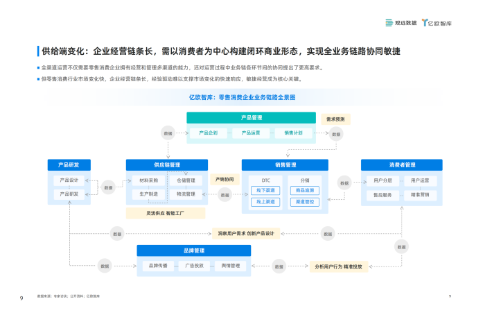Click the 数据 circle beside 用户分层

(x=344, y=183)
